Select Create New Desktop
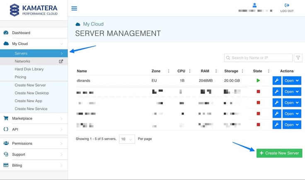 pyautogui.click(x=32, y=93)
